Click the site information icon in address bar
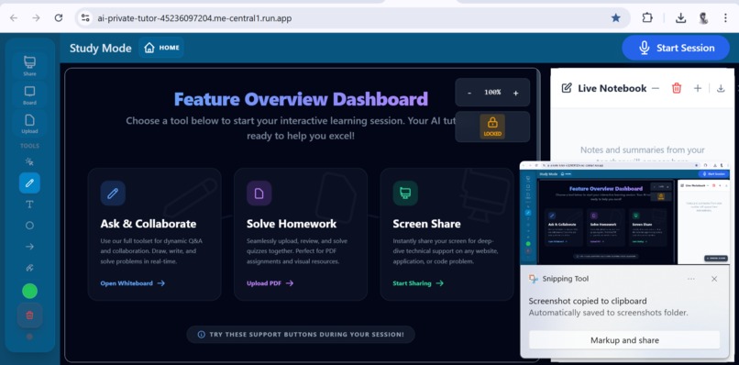This screenshot has width=739, height=365. click(85, 18)
